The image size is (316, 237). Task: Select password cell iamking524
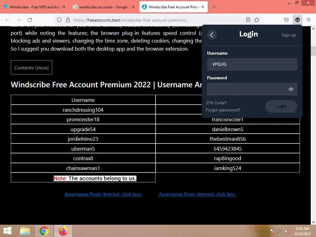(228, 168)
